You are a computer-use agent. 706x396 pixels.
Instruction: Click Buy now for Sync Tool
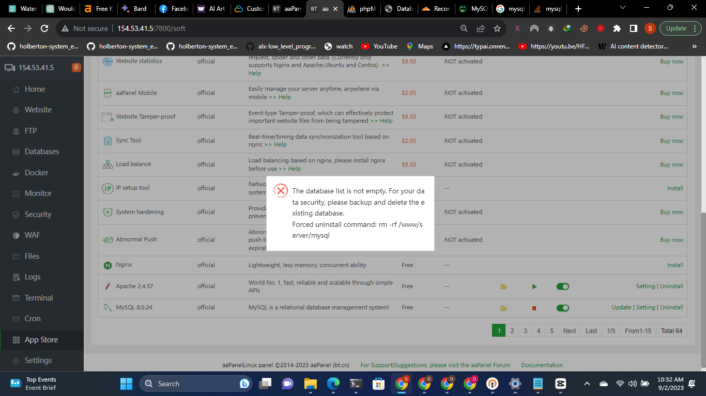tap(671, 141)
